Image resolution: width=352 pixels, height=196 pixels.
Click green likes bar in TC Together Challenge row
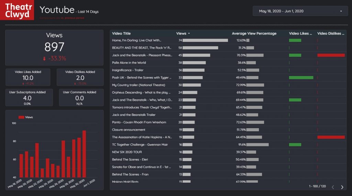click(x=295, y=145)
